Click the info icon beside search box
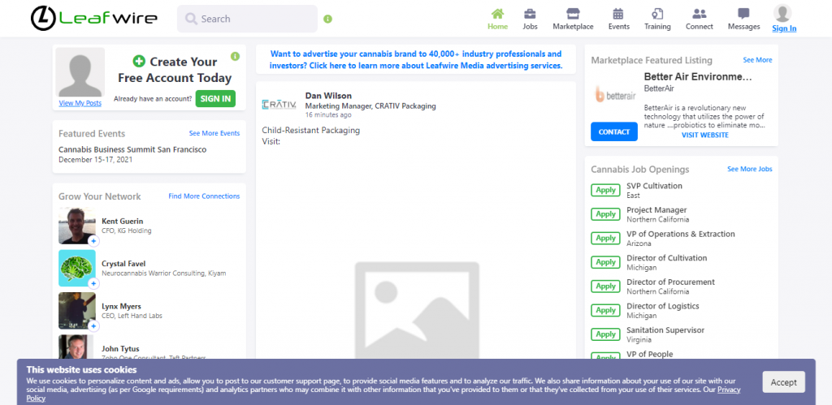 point(328,19)
